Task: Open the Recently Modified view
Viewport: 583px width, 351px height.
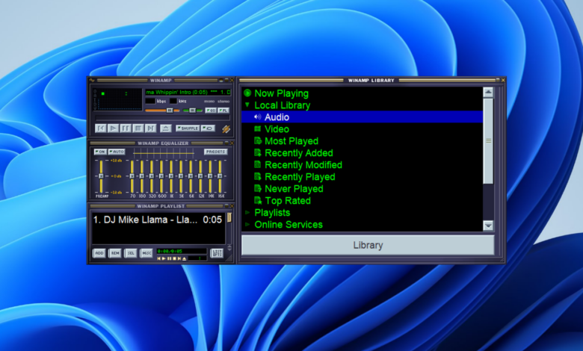Action: pos(303,165)
